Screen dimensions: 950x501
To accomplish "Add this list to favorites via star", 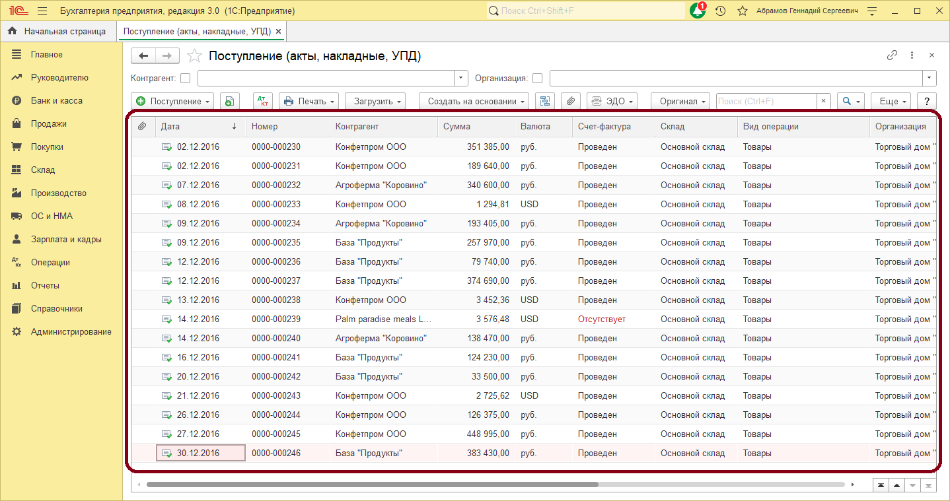I will pyautogui.click(x=194, y=56).
